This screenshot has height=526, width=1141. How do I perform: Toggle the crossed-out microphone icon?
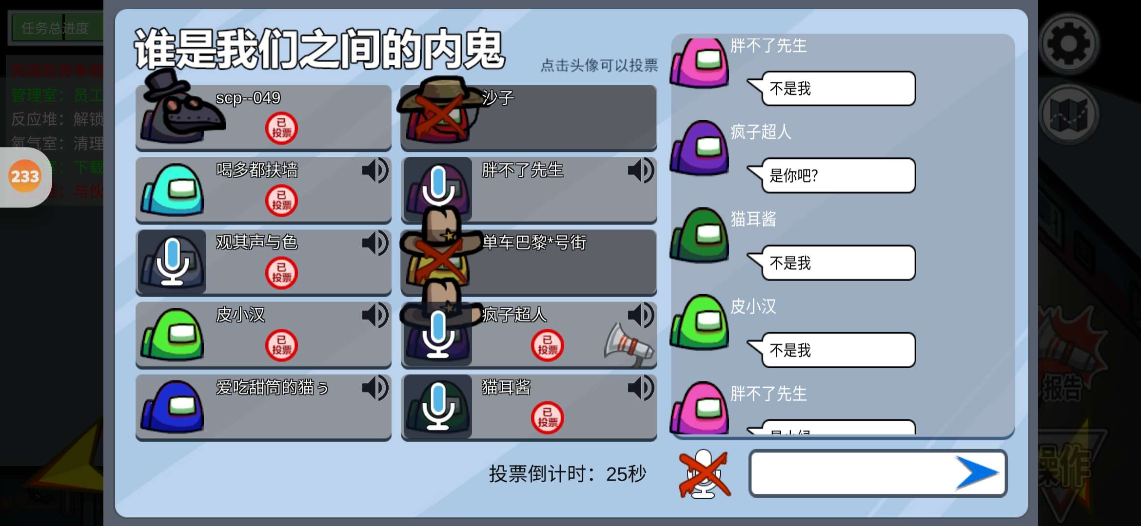(x=704, y=473)
